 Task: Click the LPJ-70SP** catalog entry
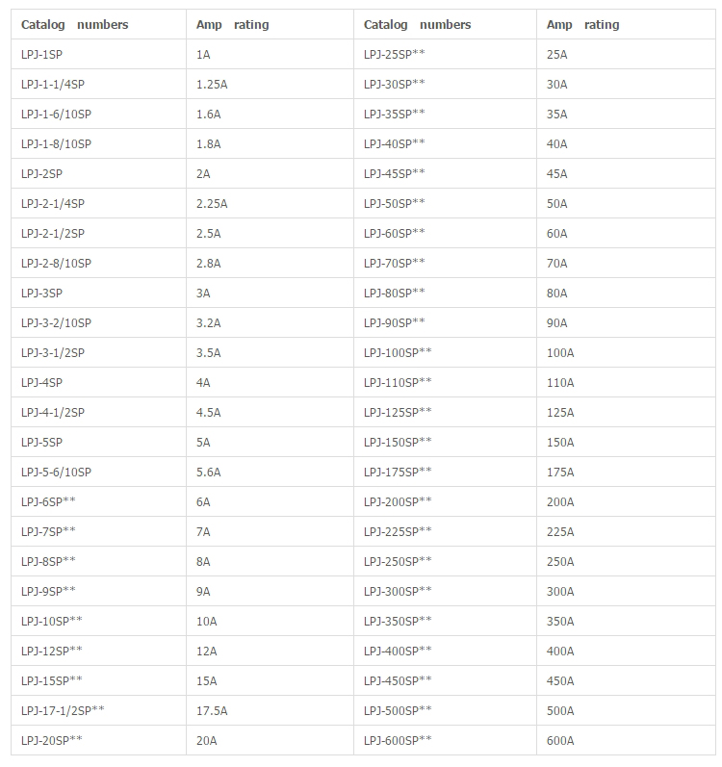point(395,264)
